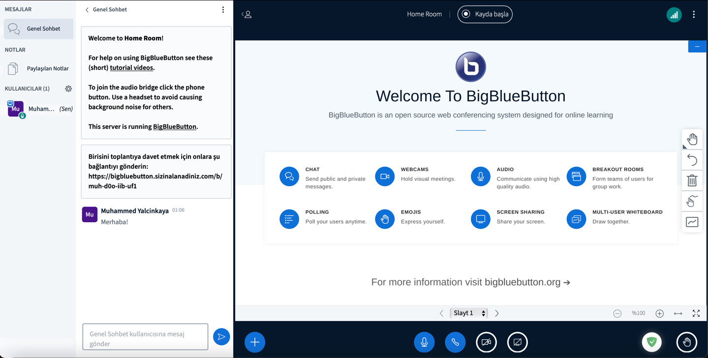The width and height of the screenshot is (708, 358).
Task: Leave audio with the phone button
Action: tap(455, 342)
